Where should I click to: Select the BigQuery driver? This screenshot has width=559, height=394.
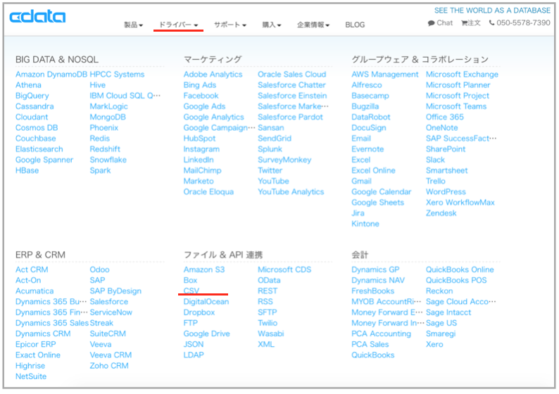(x=32, y=96)
